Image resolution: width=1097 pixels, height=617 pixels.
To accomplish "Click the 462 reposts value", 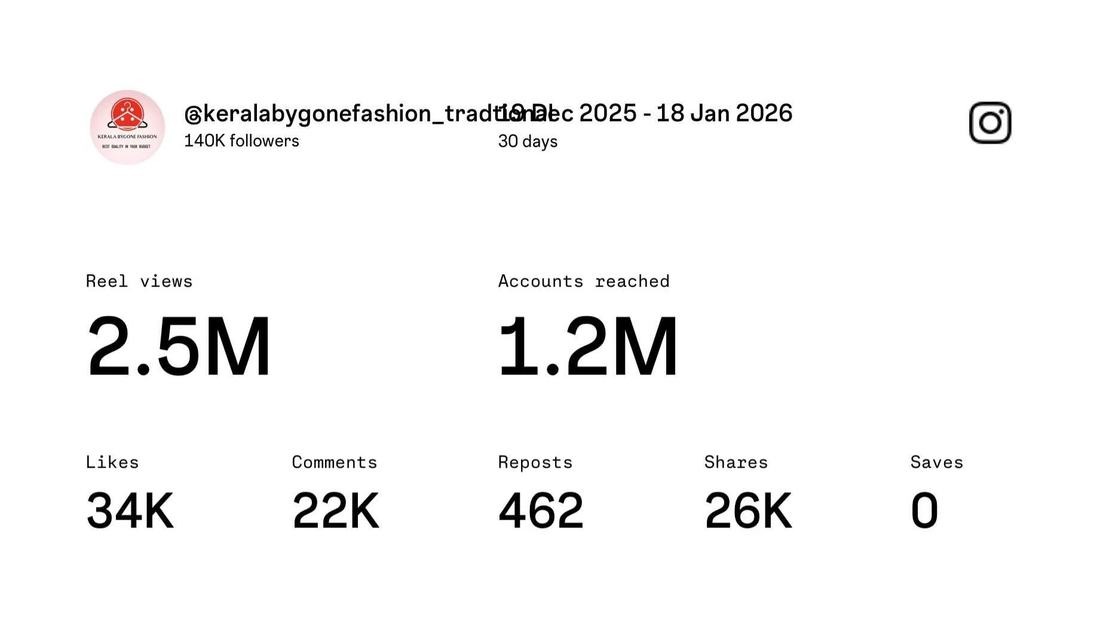I will (541, 511).
